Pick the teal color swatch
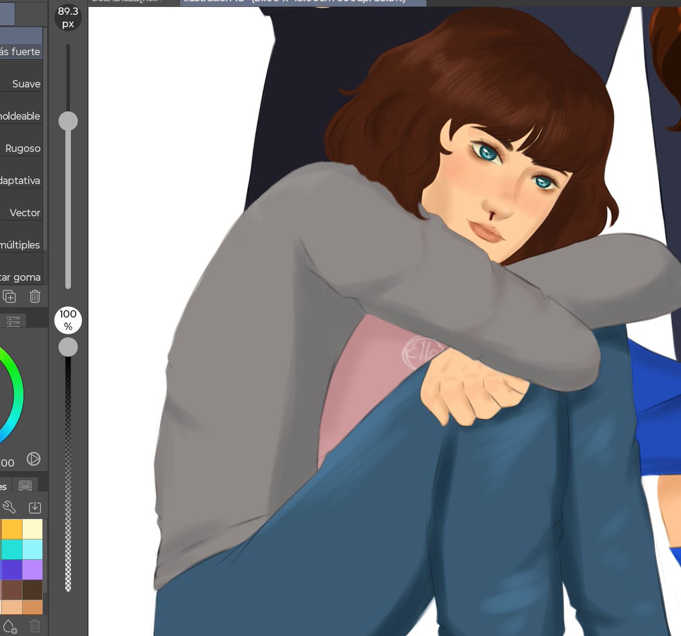This screenshot has height=636, width=681. [11, 549]
